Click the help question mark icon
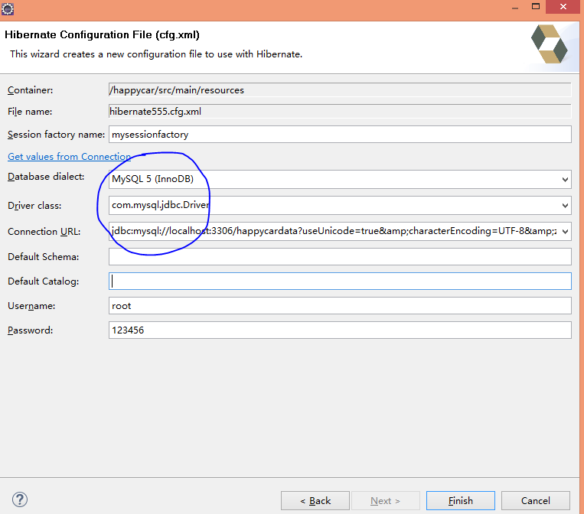The height and width of the screenshot is (514, 584). click(20, 499)
